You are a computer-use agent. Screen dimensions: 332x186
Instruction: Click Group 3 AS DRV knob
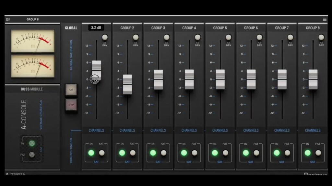point(167,37)
